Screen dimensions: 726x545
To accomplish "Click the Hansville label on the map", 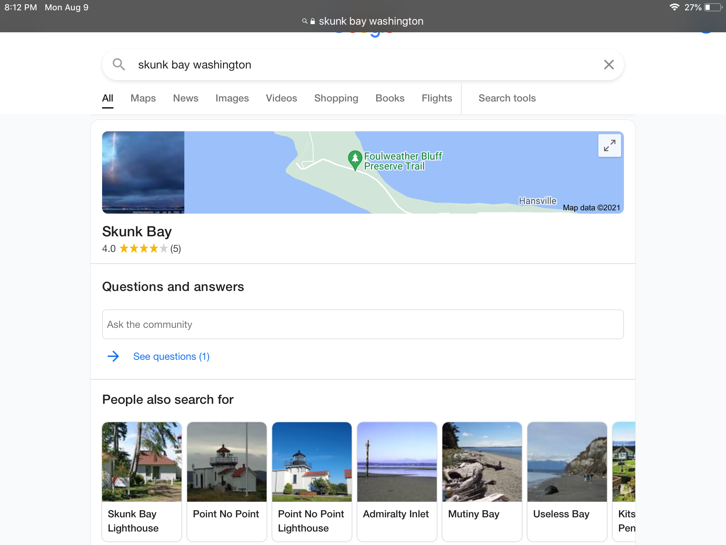I will pos(537,201).
